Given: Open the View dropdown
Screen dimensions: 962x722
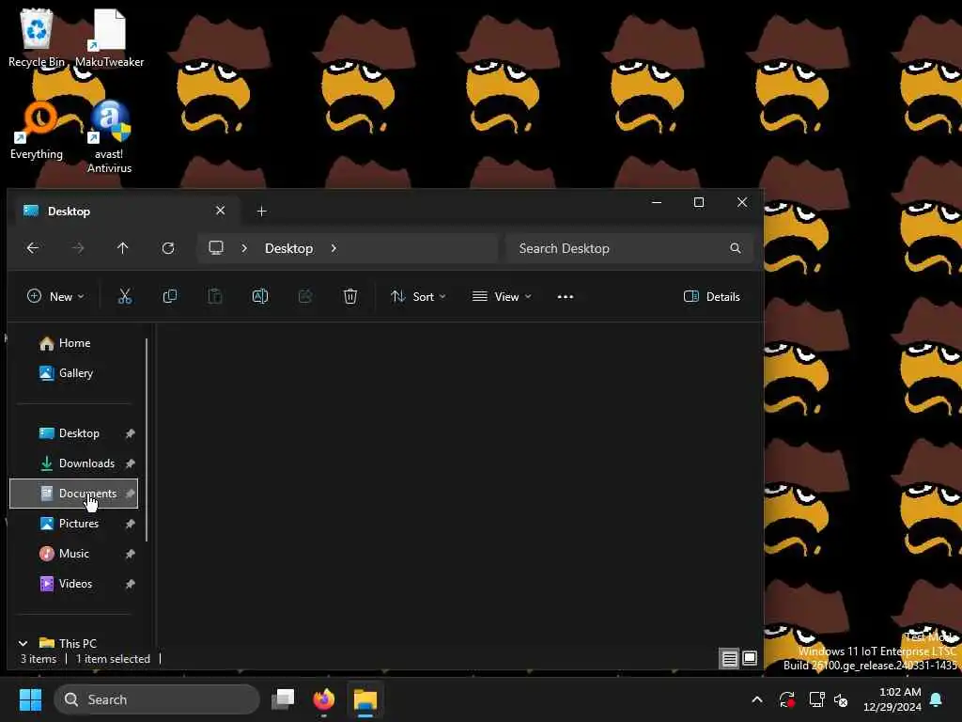Looking at the screenshot, I should coord(502,296).
